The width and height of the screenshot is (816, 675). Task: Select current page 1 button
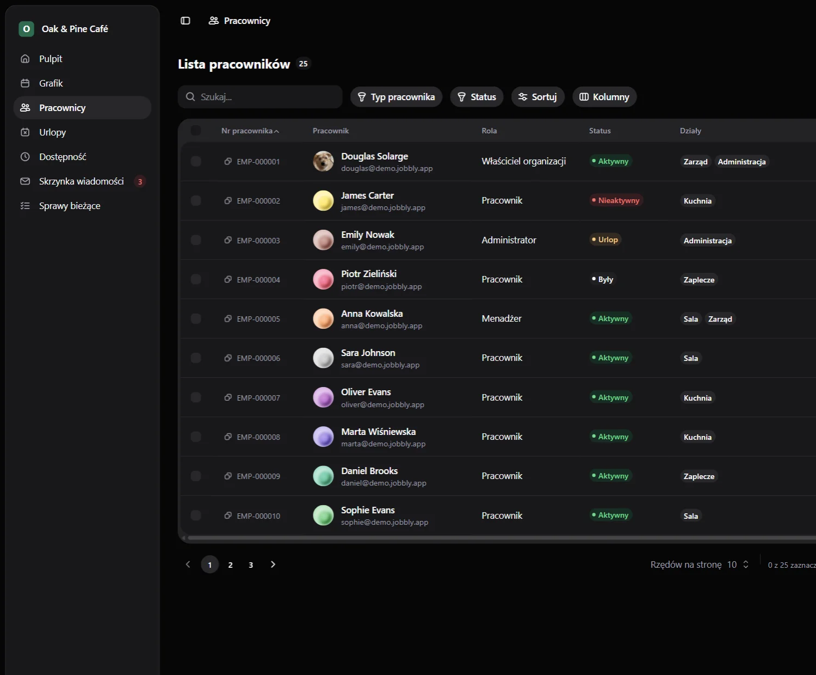point(210,564)
